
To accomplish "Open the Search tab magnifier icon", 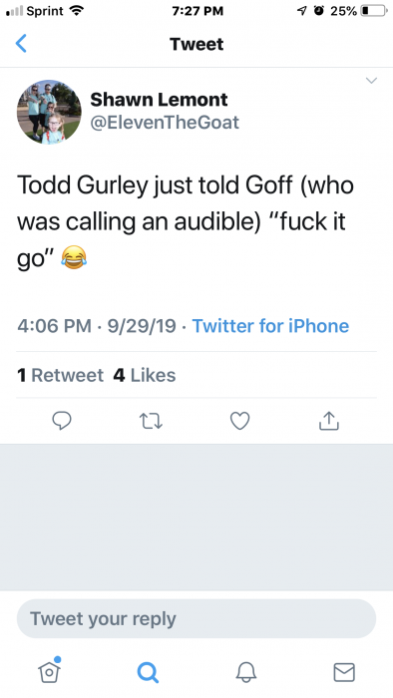I will coord(148,672).
